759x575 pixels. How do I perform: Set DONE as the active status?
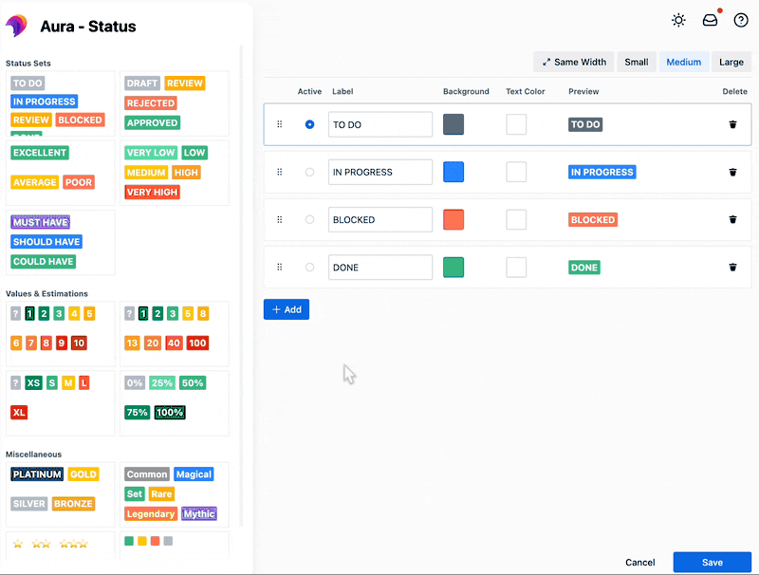[x=307, y=267]
